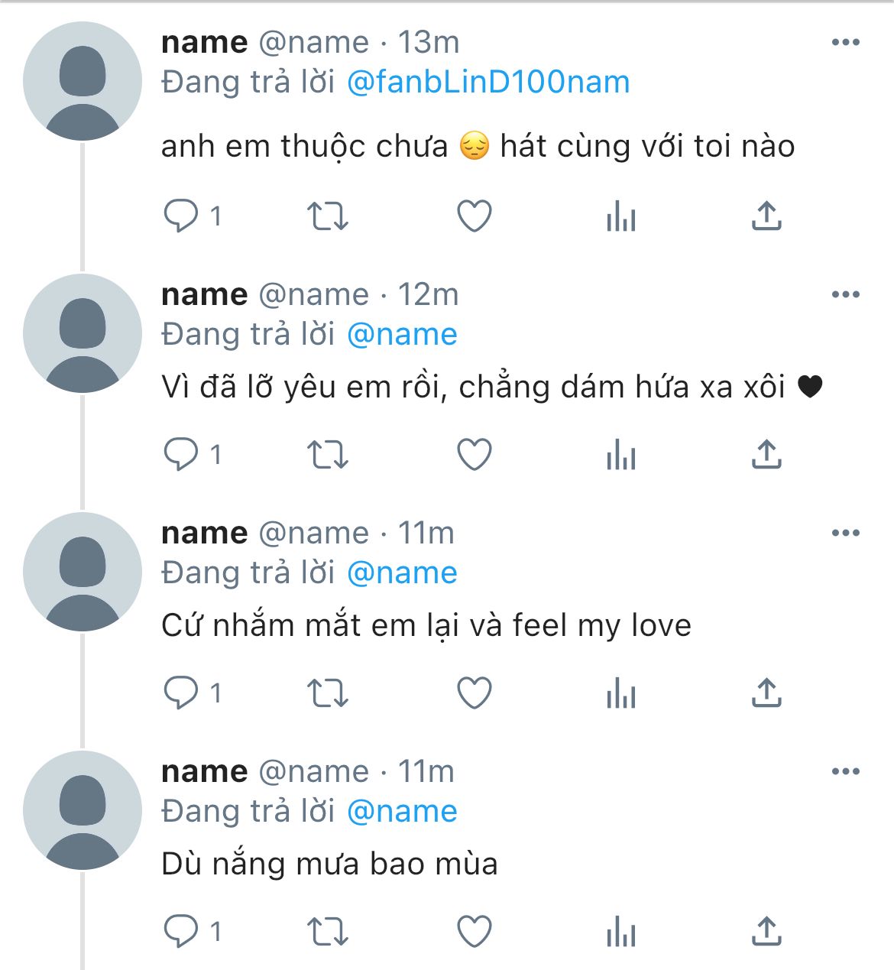Retweet the 'feel my love' tweet
The height and width of the screenshot is (970, 894).
point(328,693)
